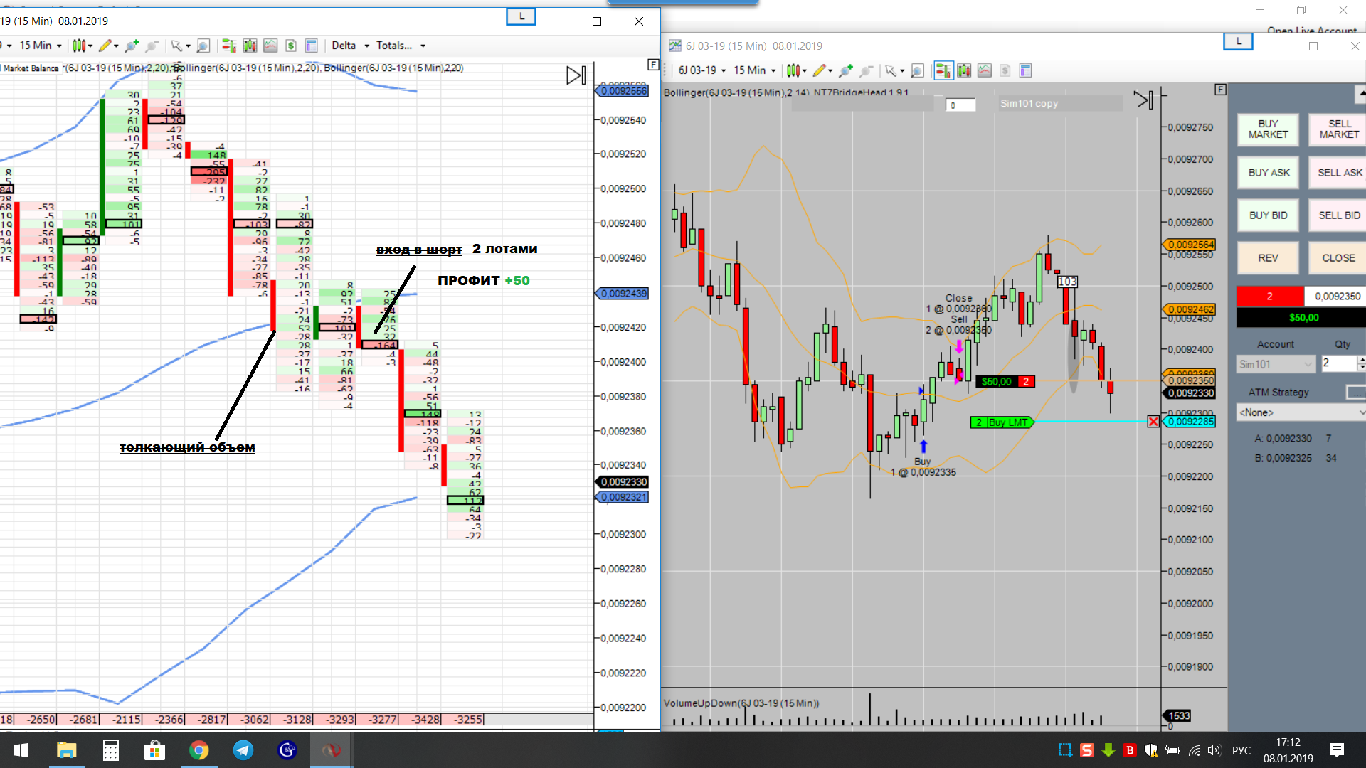The width and height of the screenshot is (1366, 768).
Task: Open Chart Trader panel icon in left toolbar
Action: (x=228, y=46)
